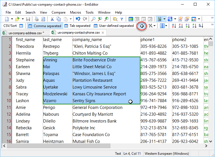Close the us-company-contact-phone.csv tab
Viewport: 215px width, 157px height.
coord(103,33)
